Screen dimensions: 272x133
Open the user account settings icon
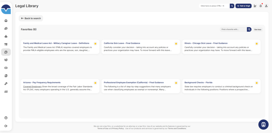[266, 6]
